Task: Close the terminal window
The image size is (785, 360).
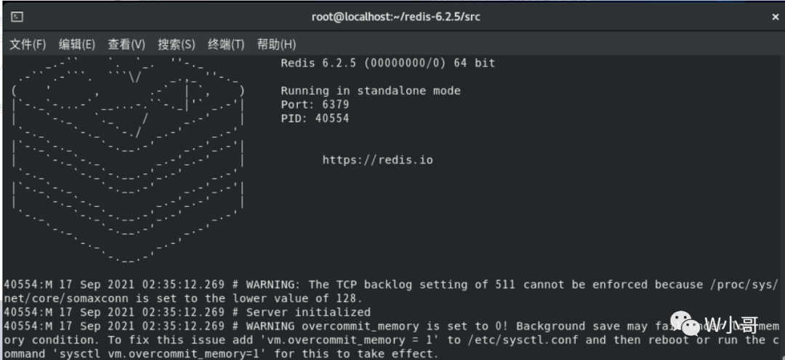Action: point(775,17)
